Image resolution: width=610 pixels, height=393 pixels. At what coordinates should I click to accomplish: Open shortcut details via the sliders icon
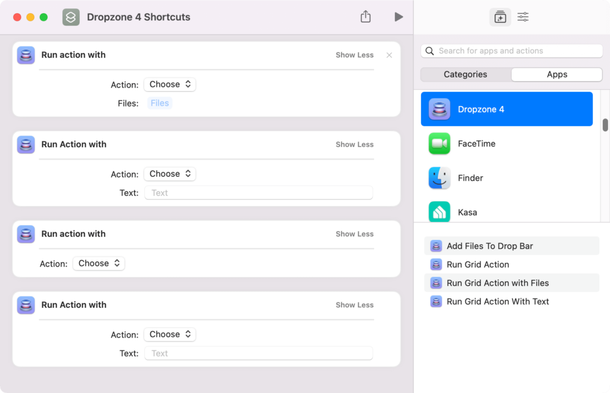click(x=522, y=17)
